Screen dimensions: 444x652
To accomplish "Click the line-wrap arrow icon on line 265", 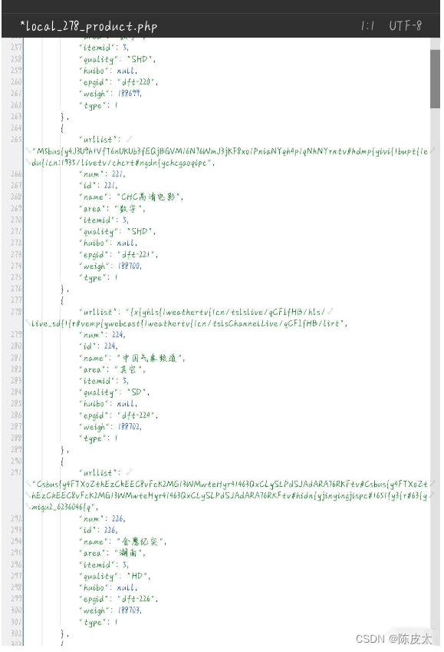I will click(x=130, y=139).
